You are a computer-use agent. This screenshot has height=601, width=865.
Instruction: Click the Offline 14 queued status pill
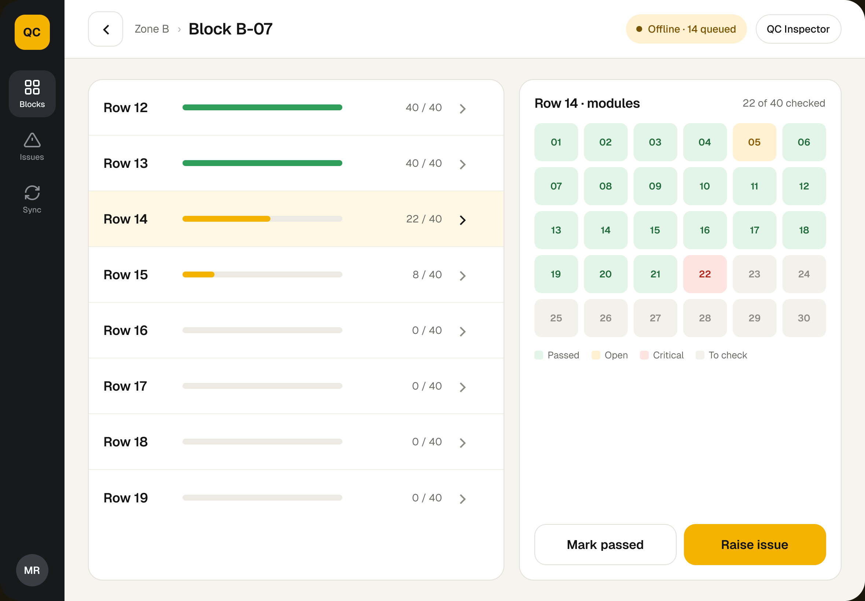click(x=686, y=29)
